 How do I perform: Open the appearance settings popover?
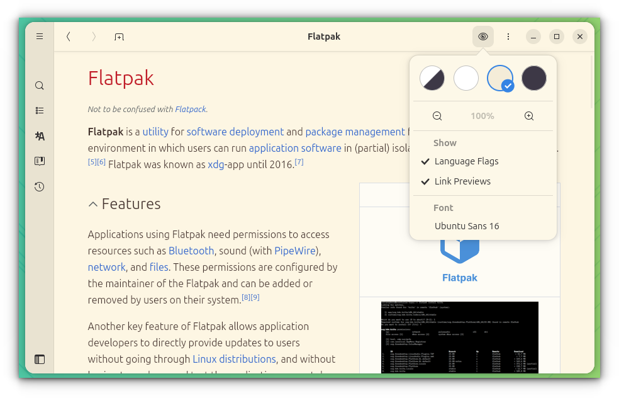[482, 37]
